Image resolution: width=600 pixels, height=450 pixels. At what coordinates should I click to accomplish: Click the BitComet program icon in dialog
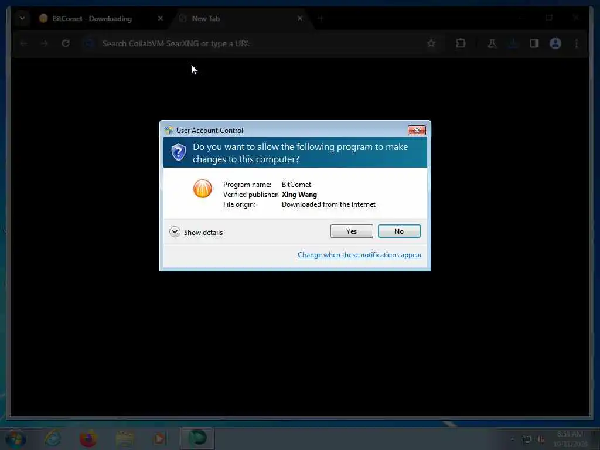pyautogui.click(x=202, y=189)
